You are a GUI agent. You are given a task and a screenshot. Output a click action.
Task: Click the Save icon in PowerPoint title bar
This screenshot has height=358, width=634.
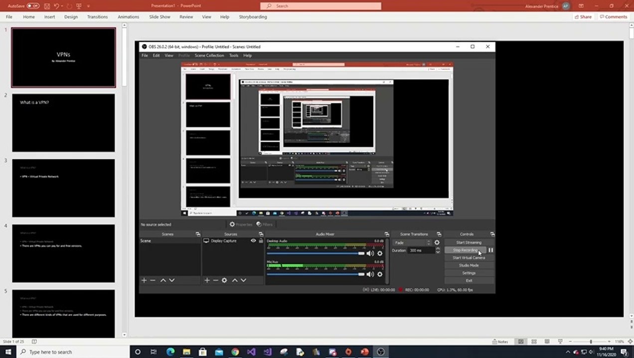coord(47,6)
